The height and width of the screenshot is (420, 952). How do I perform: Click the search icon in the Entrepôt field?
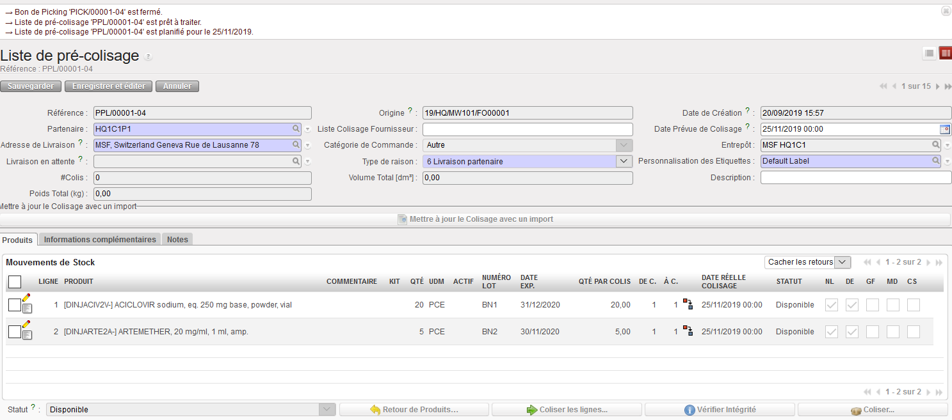click(x=936, y=145)
